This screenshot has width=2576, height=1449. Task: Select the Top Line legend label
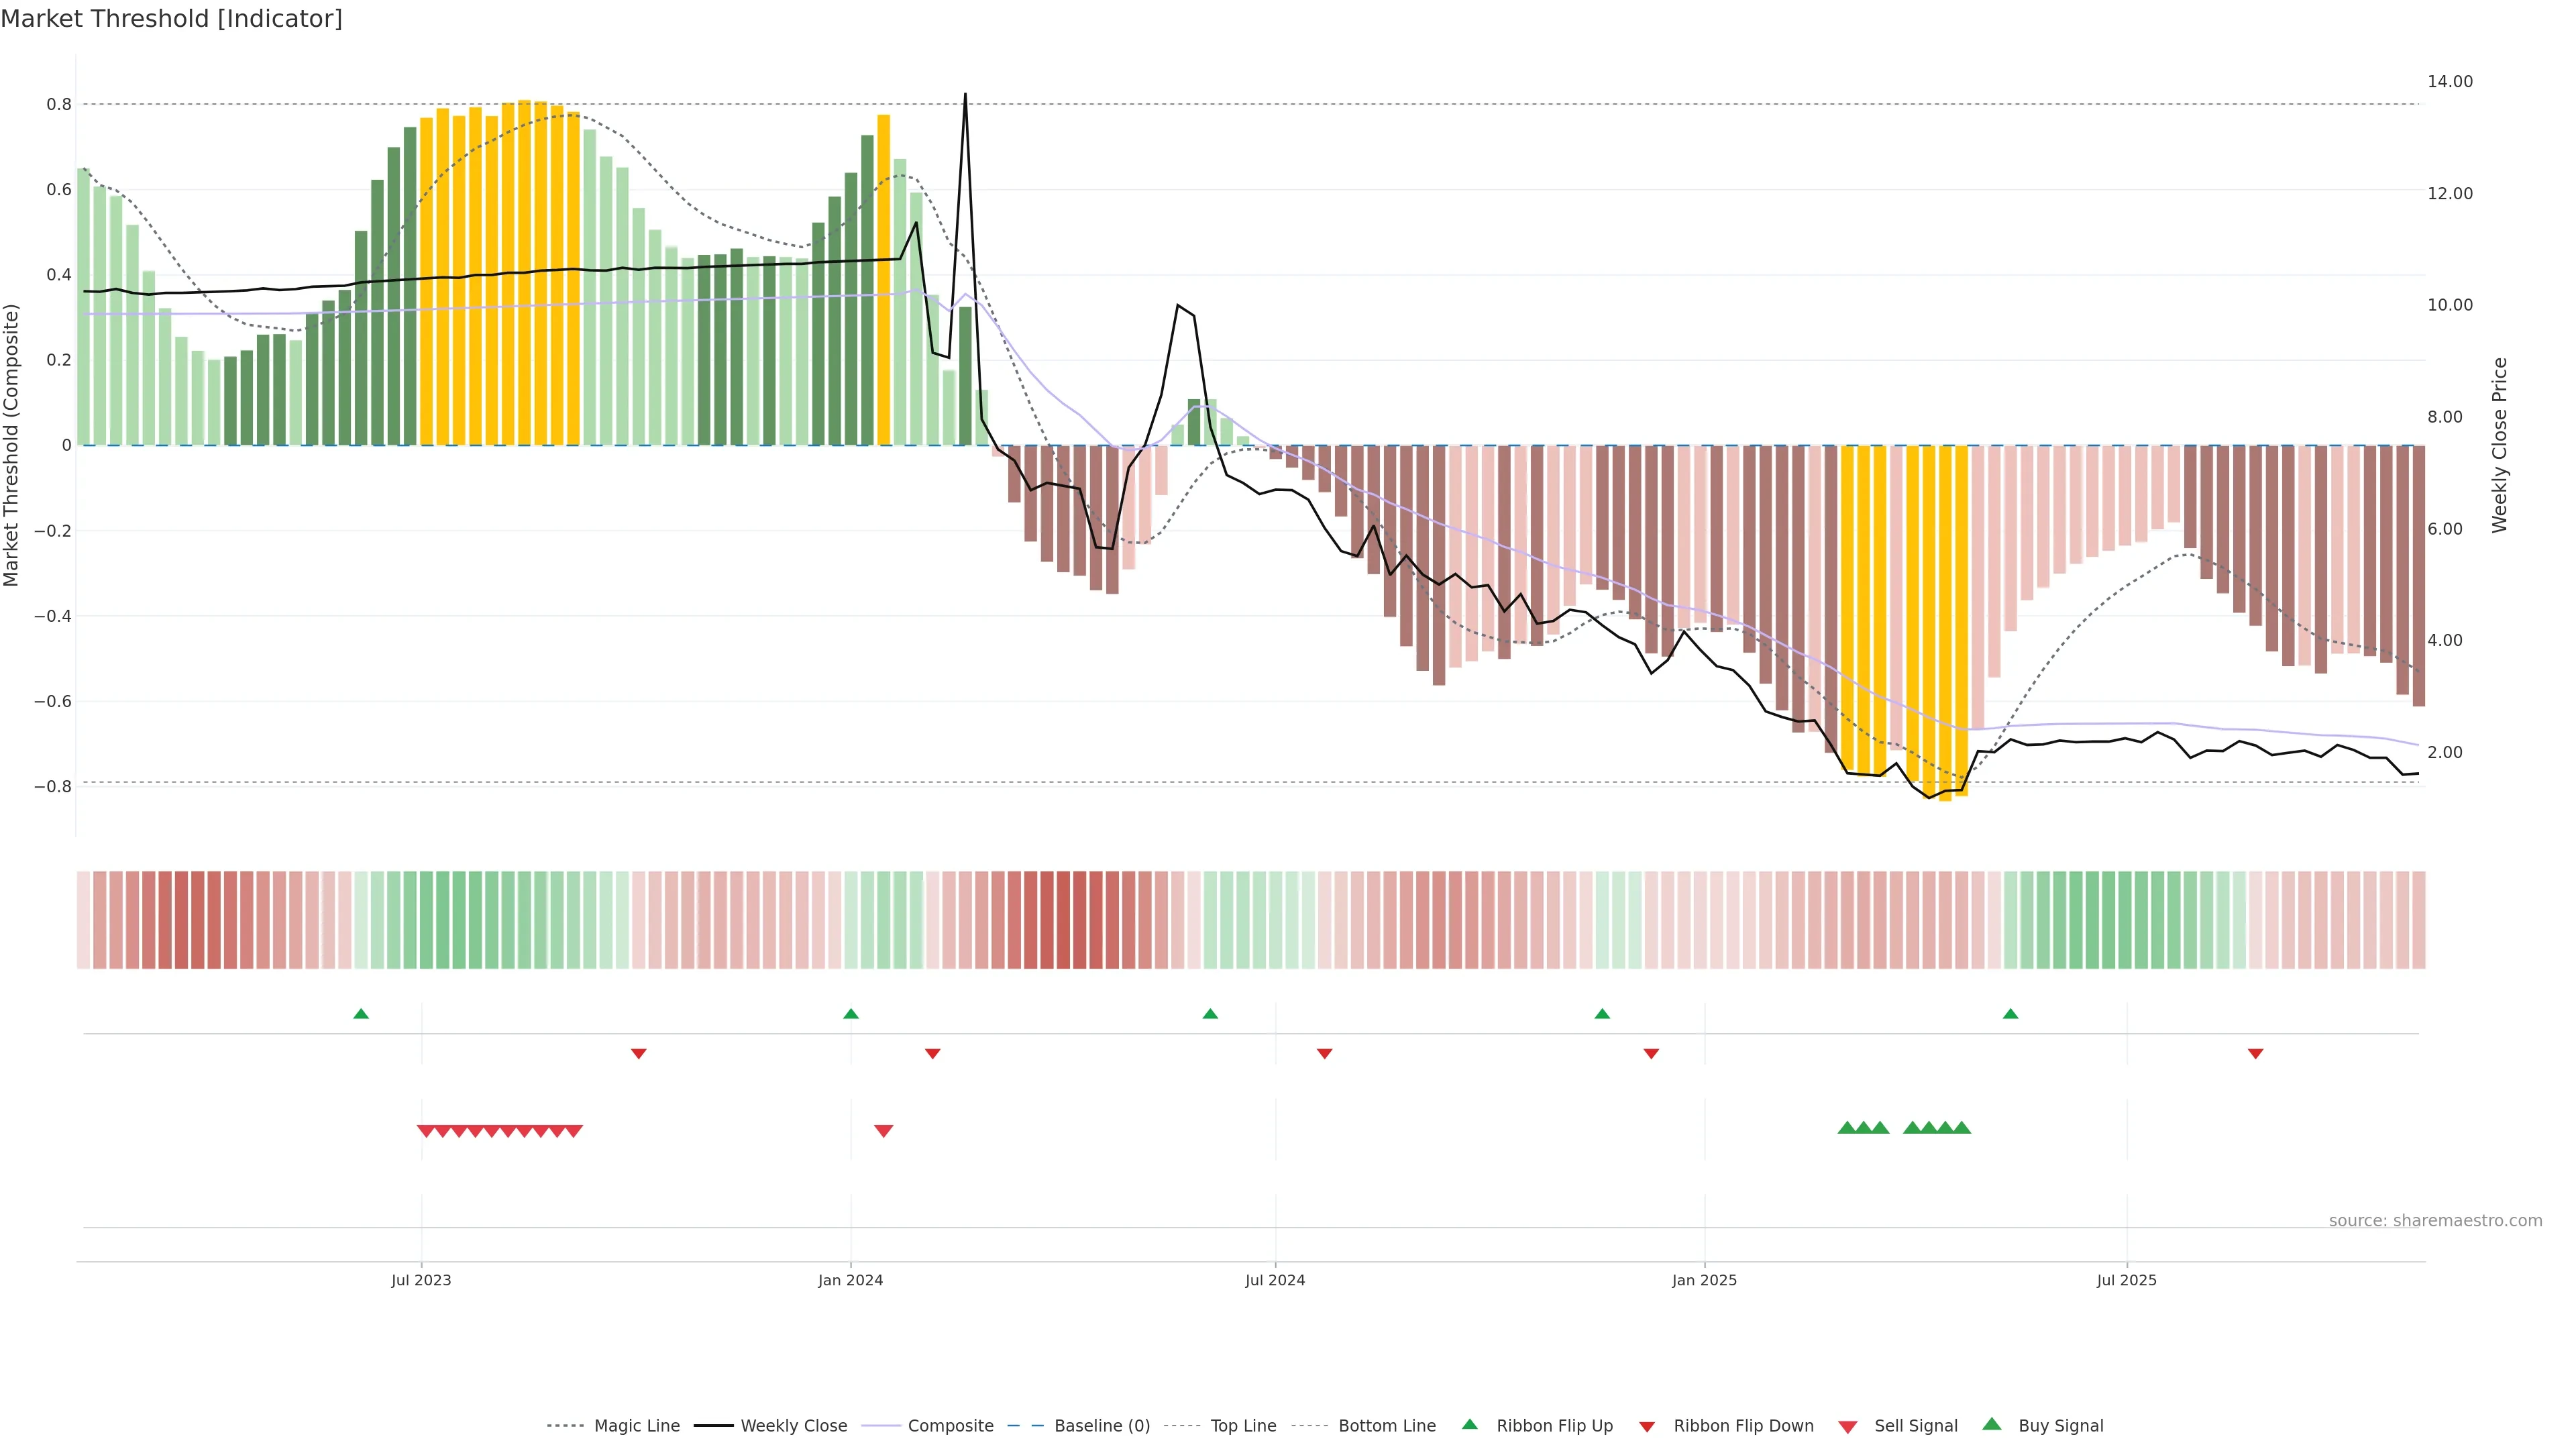[x=1243, y=1426]
